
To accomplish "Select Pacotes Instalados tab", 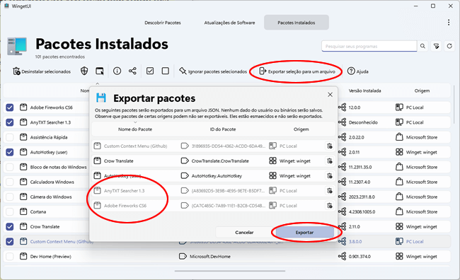I will tap(297, 23).
